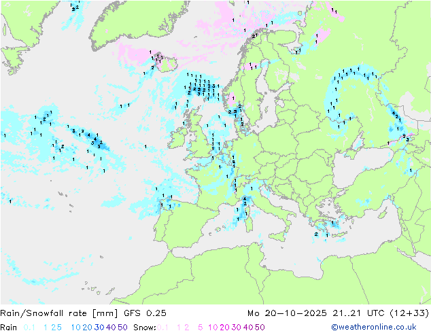Select the Snow 50 legend value
Screen dimensions: 431x333
(260, 328)
